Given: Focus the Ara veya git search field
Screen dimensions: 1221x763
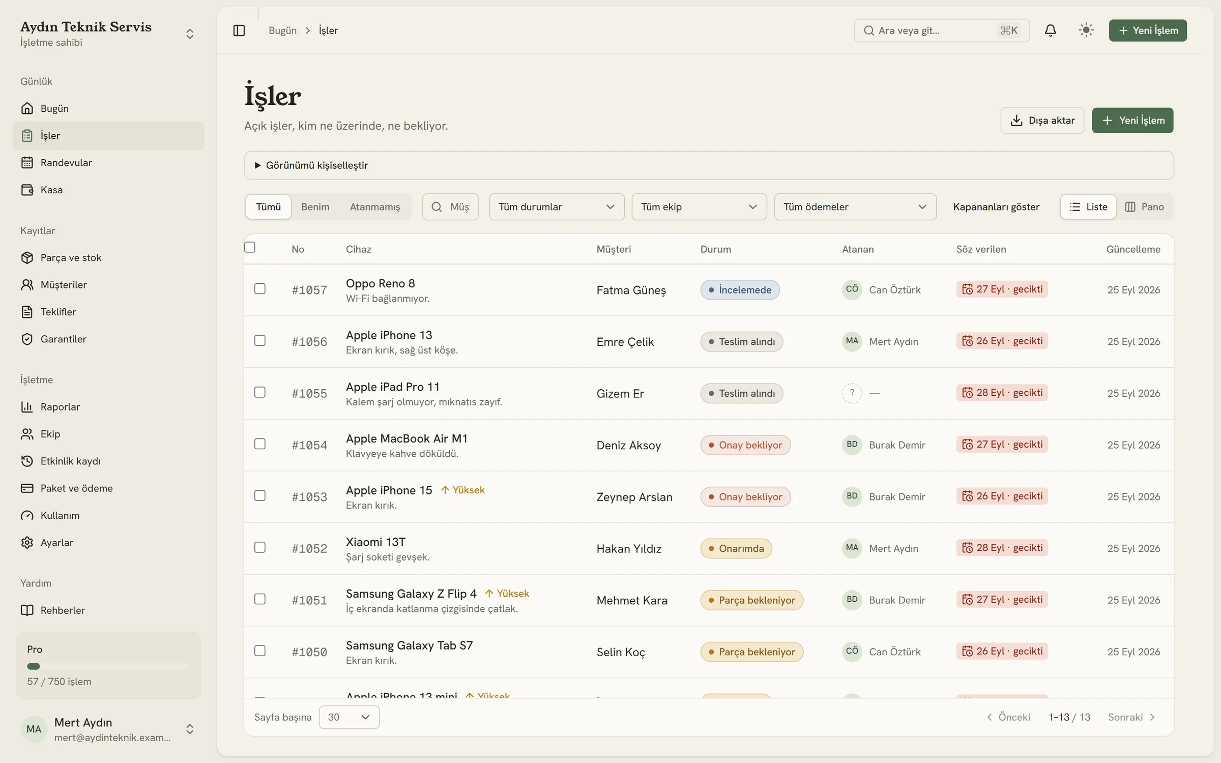Looking at the screenshot, I should pos(942,31).
